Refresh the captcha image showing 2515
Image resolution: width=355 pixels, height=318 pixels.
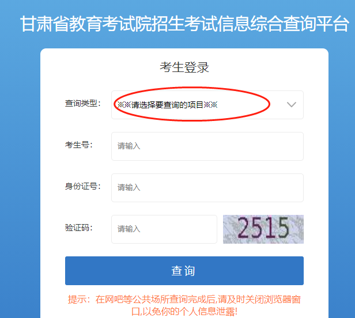pyautogui.click(x=263, y=229)
